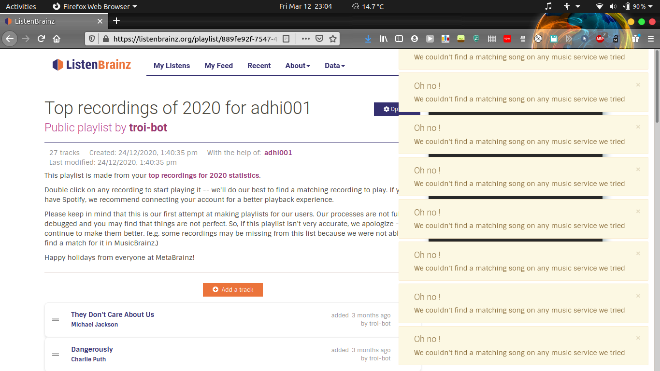660x371 pixels.
Task: Go back with the browser back arrow
Action: click(x=10, y=39)
